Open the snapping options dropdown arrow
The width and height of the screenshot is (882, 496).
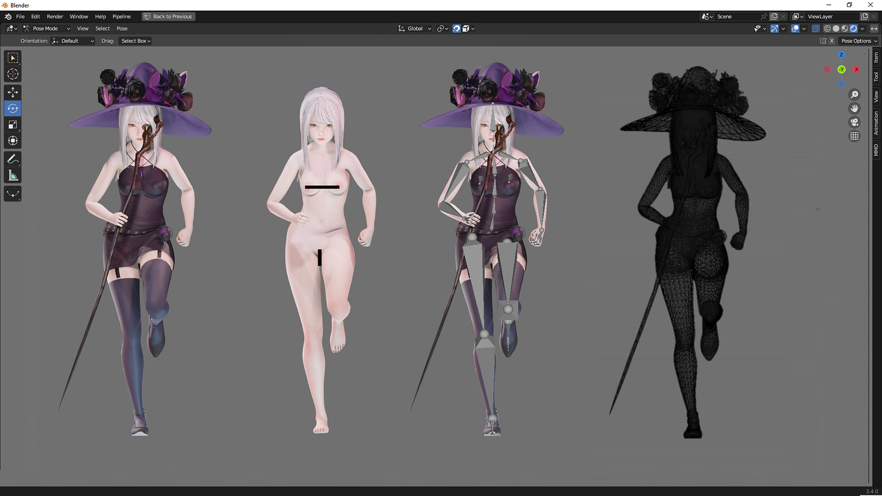tap(468, 28)
